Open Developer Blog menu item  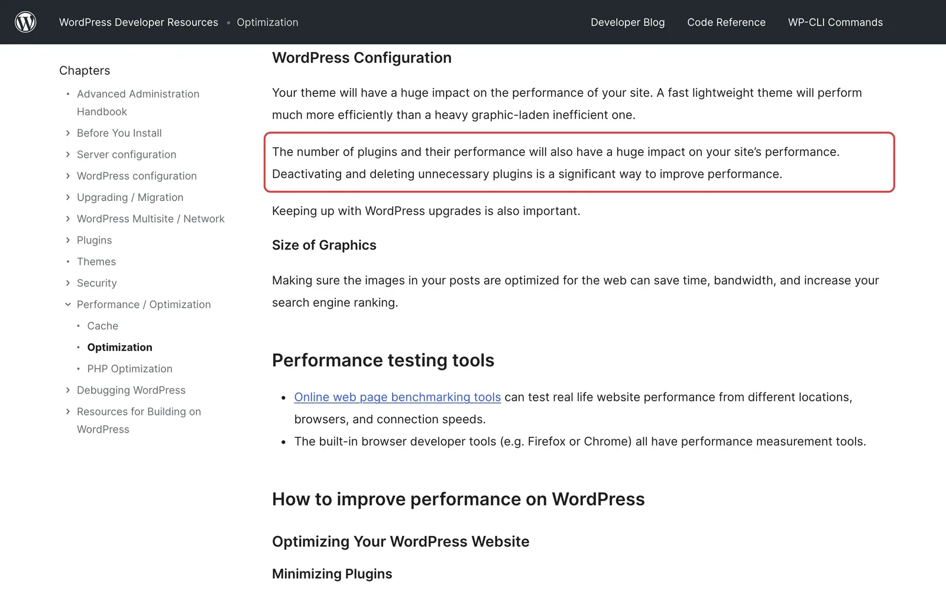pyautogui.click(x=627, y=22)
